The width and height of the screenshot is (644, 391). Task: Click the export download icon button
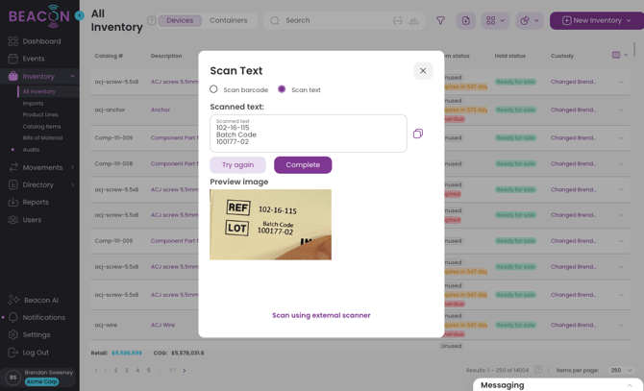466,20
